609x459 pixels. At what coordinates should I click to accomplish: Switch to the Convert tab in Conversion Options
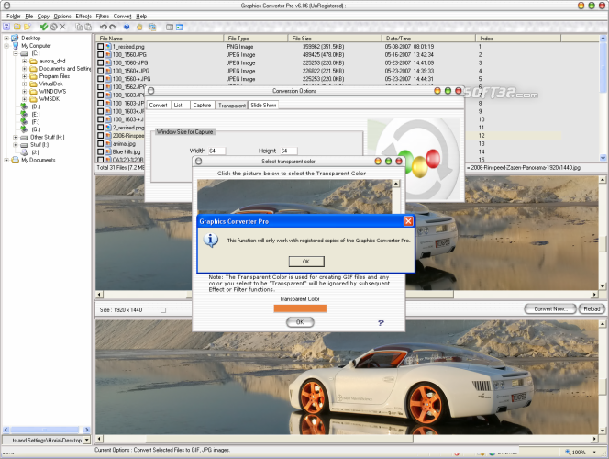158,105
